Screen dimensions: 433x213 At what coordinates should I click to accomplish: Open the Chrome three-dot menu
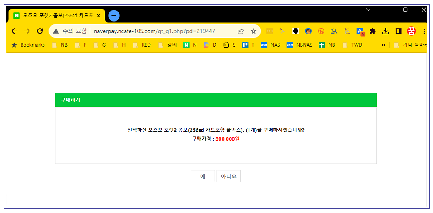[424, 31]
